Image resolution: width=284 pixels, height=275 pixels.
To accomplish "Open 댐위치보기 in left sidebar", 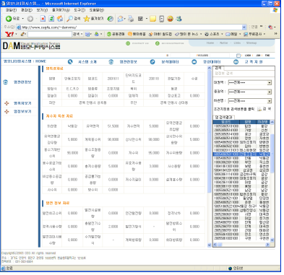I will point(22,103).
